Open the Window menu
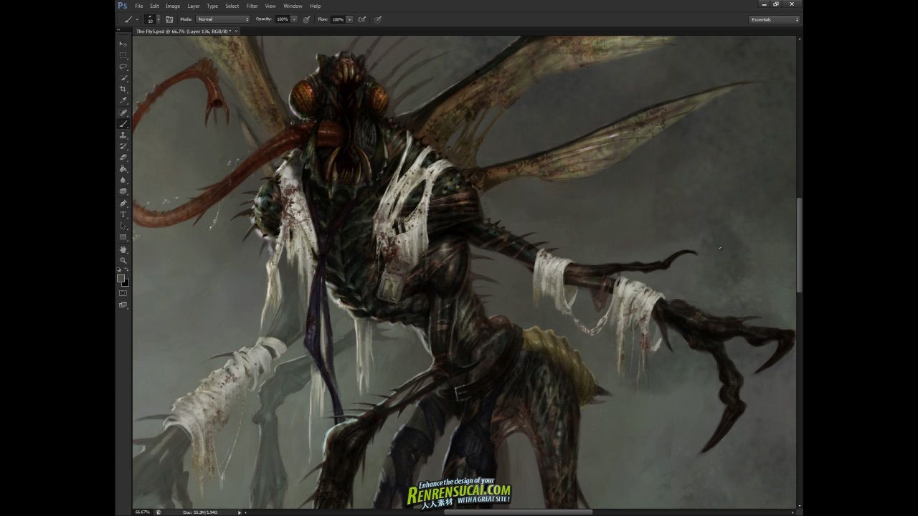Screen dimensions: 918x516 [x=293, y=6]
